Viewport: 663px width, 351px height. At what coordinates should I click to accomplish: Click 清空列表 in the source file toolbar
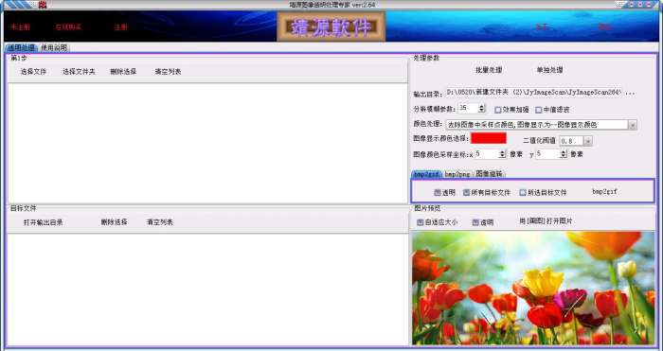pyautogui.click(x=168, y=72)
